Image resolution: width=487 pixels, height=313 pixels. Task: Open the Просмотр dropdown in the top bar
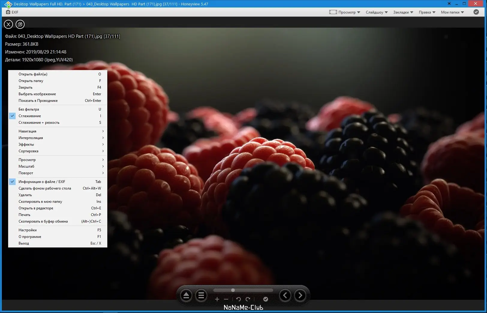pyautogui.click(x=348, y=12)
